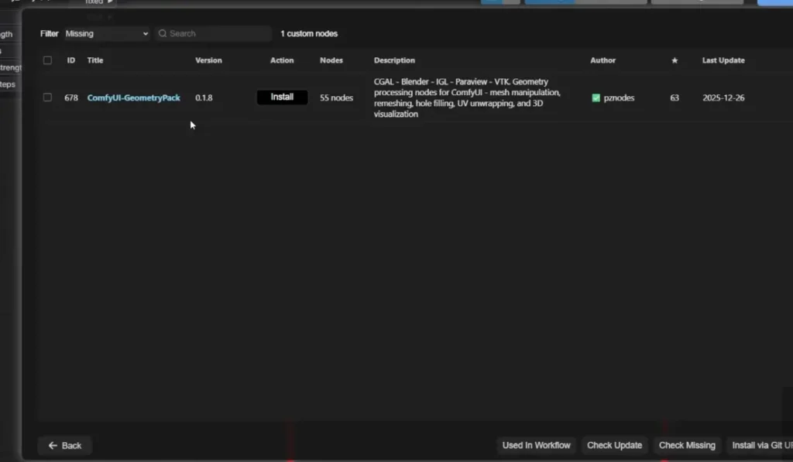793x462 pixels.
Task: Focus the Search input field
Action: click(217, 34)
